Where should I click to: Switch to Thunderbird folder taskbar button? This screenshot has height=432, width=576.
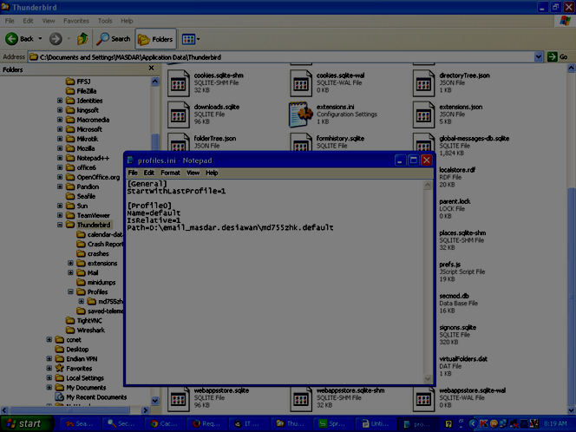click(x=291, y=423)
